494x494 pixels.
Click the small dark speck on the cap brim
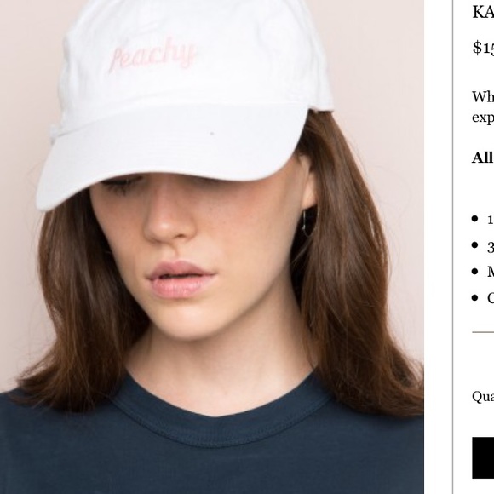212,134
